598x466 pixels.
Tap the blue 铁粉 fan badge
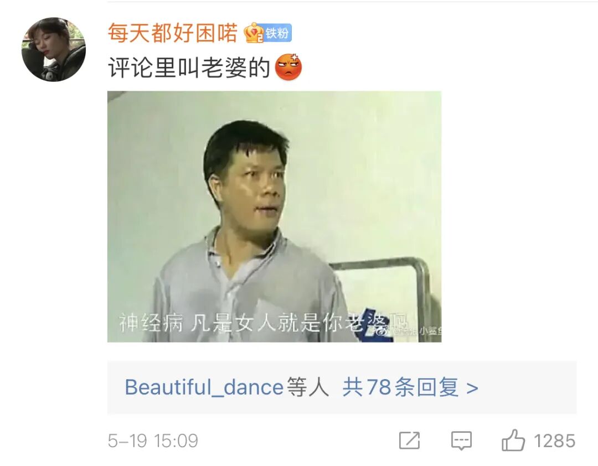click(278, 33)
